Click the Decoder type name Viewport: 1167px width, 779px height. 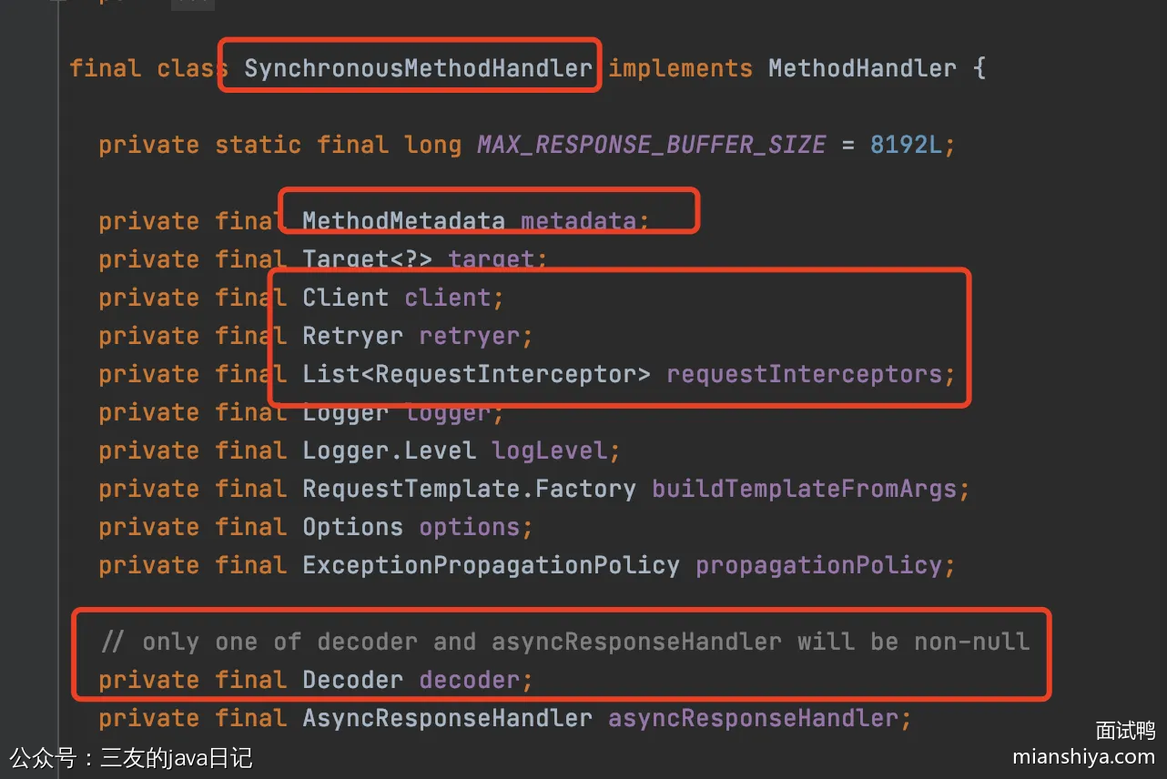click(x=352, y=680)
